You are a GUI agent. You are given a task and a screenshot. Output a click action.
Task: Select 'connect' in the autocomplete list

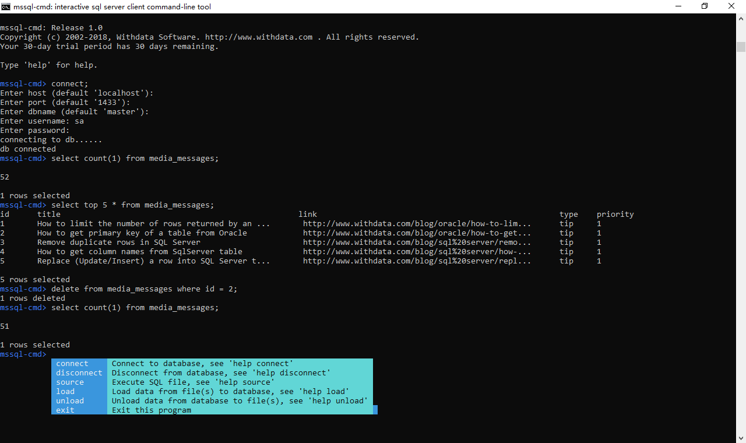click(72, 364)
